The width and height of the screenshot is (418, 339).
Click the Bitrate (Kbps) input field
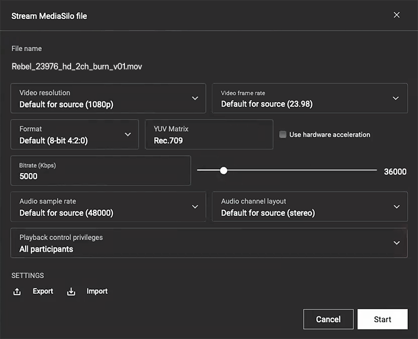point(101,171)
